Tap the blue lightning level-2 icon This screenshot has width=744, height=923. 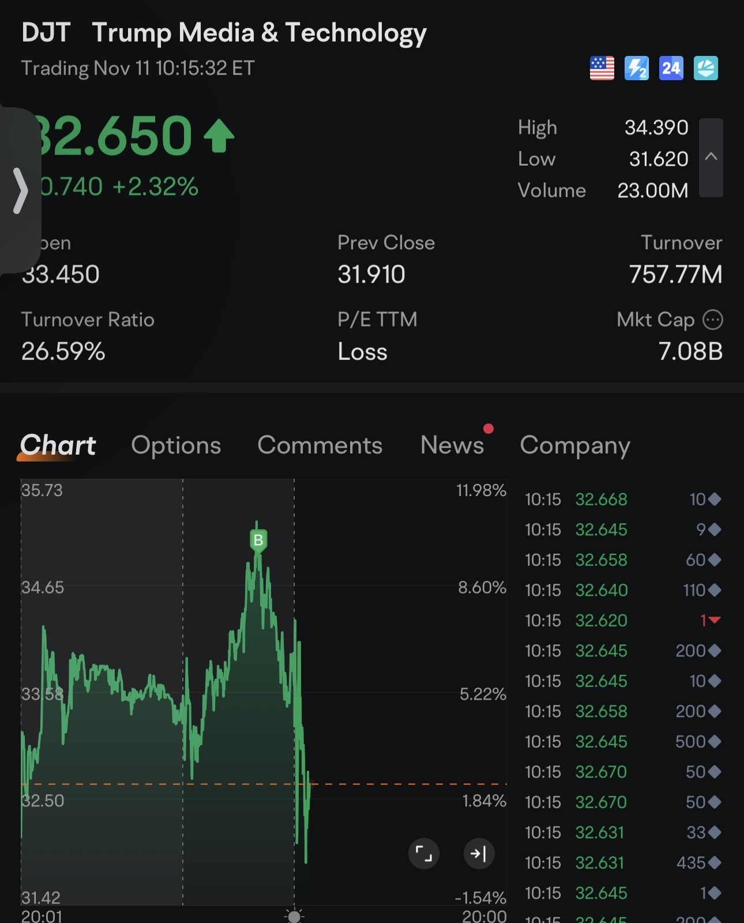637,69
